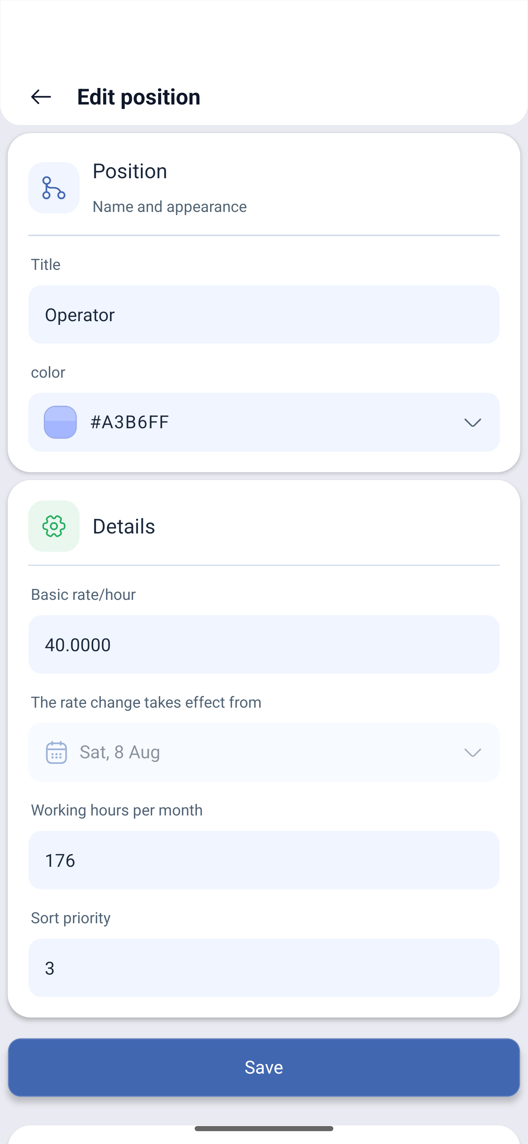The image size is (528, 1144).
Task: Select the #A3B6FF color swatch
Action: tap(60, 422)
